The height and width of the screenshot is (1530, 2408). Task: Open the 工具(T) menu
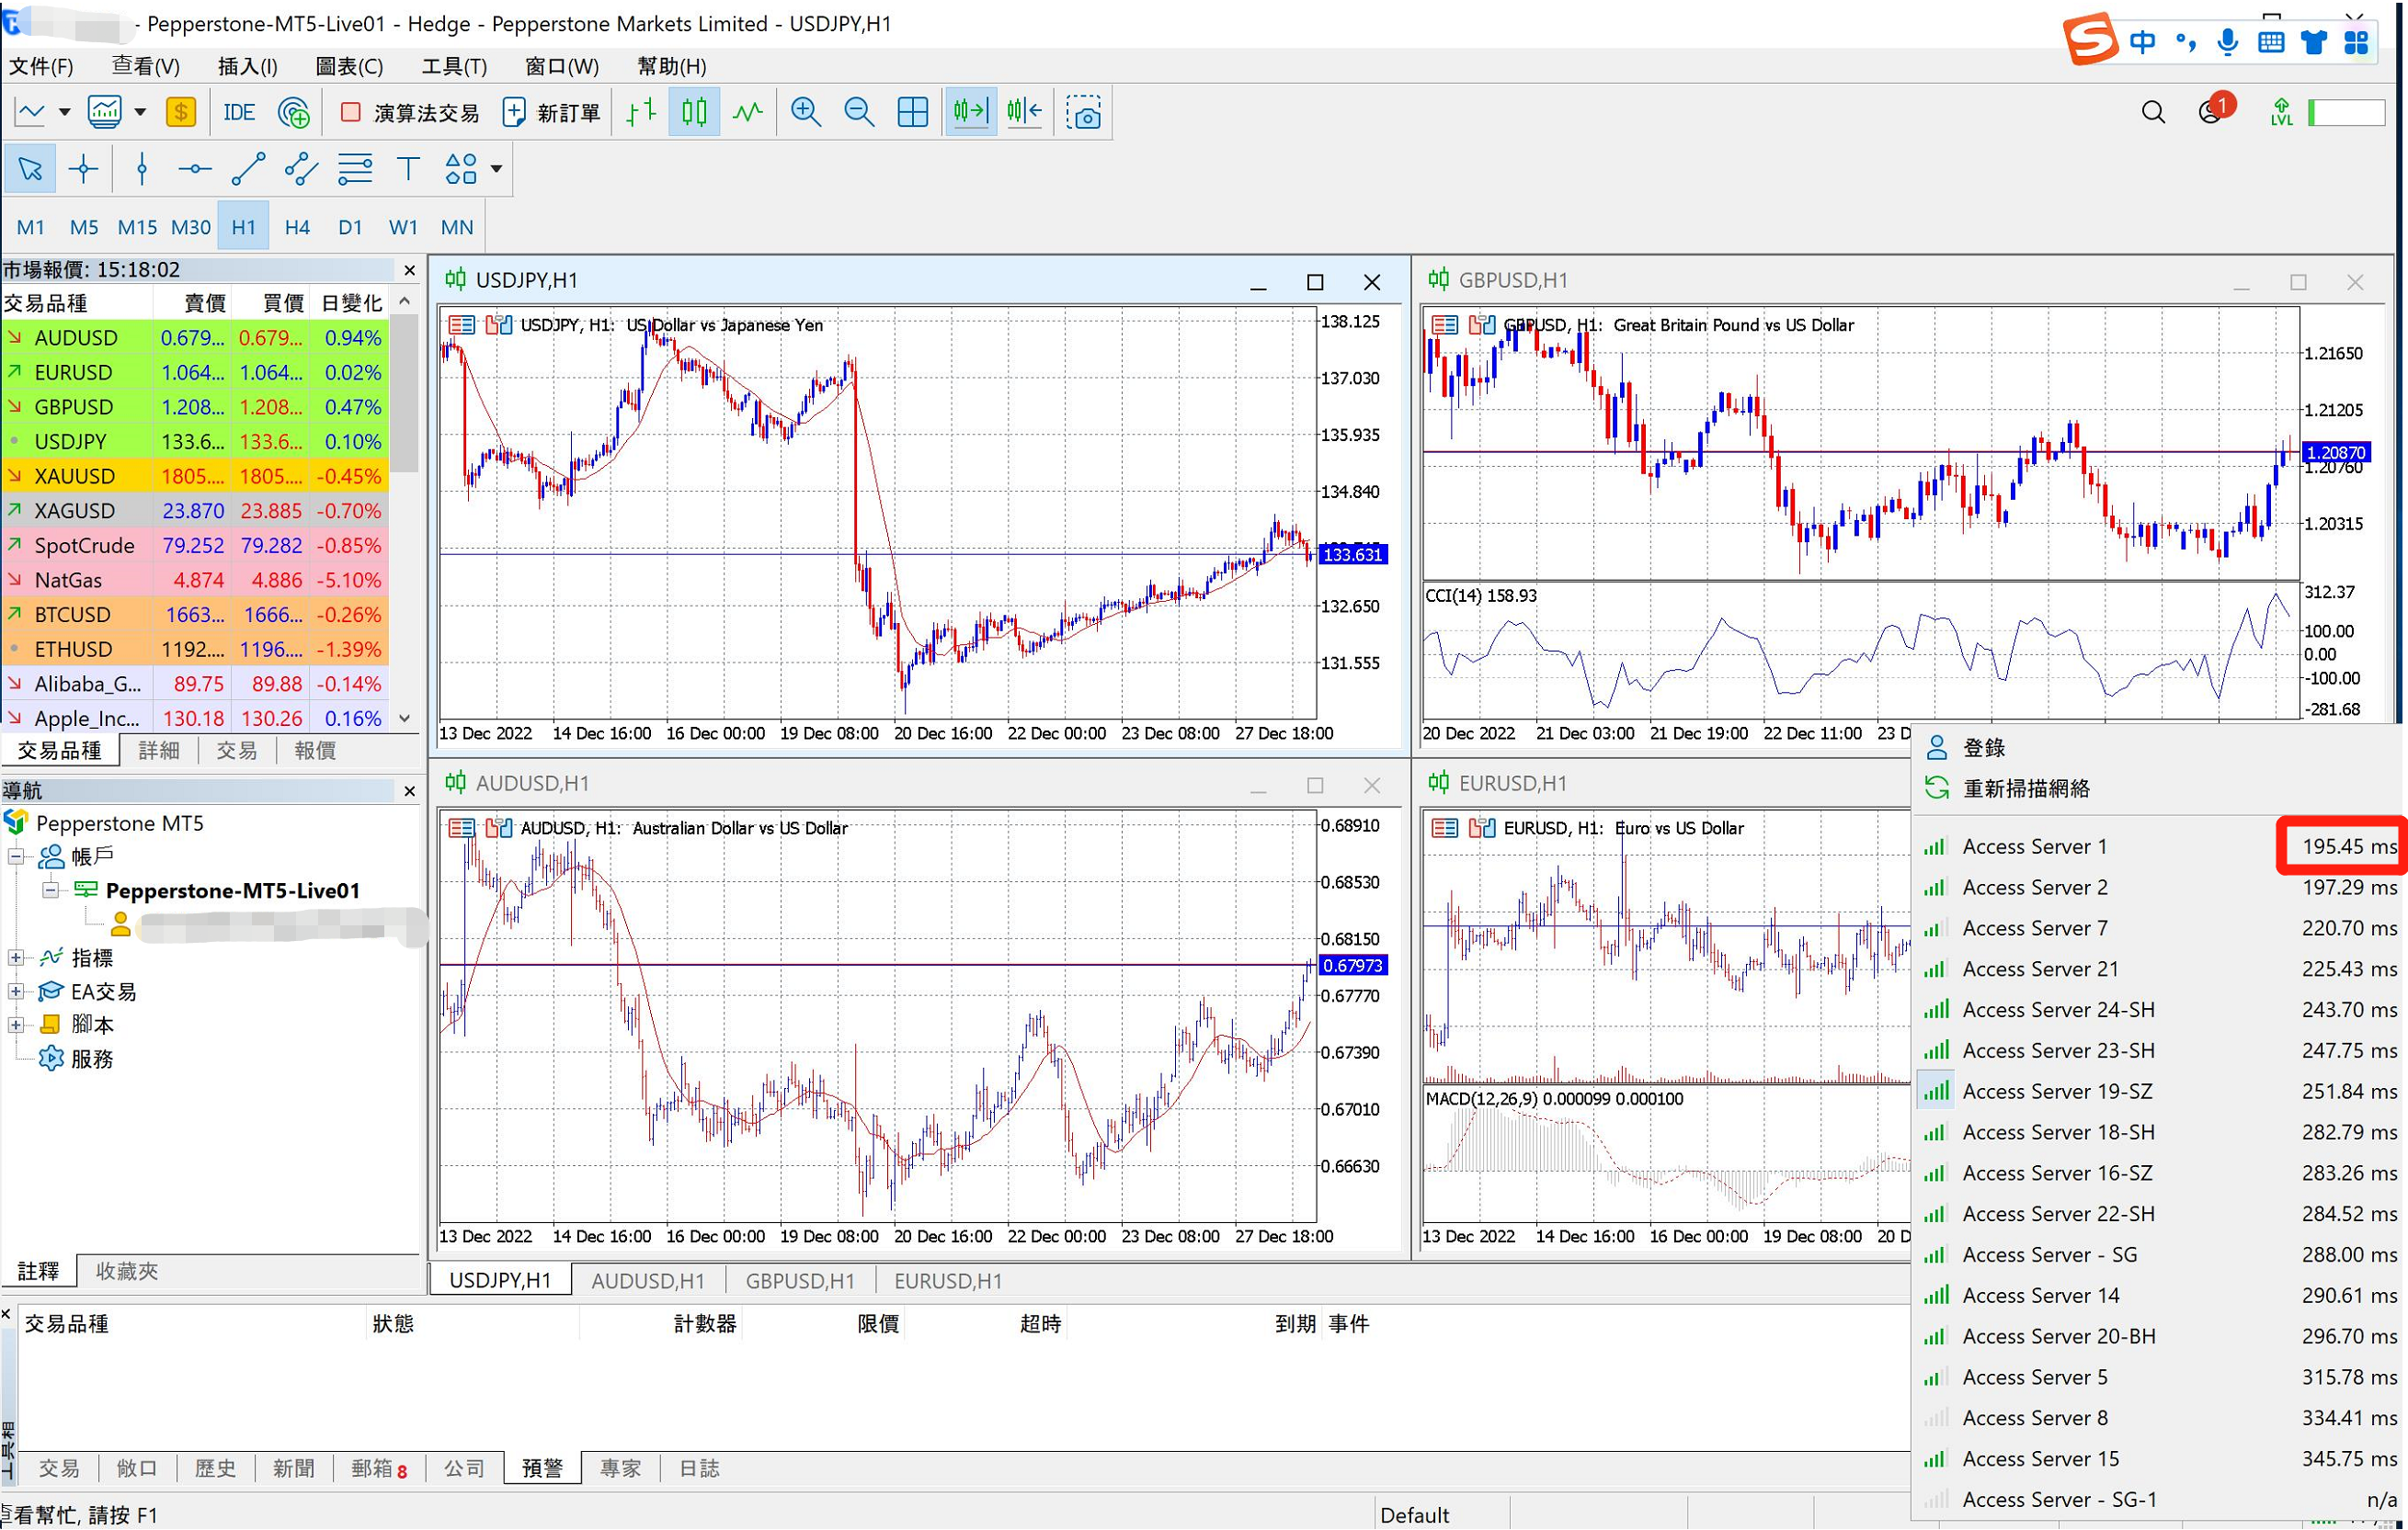[x=454, y=66]
